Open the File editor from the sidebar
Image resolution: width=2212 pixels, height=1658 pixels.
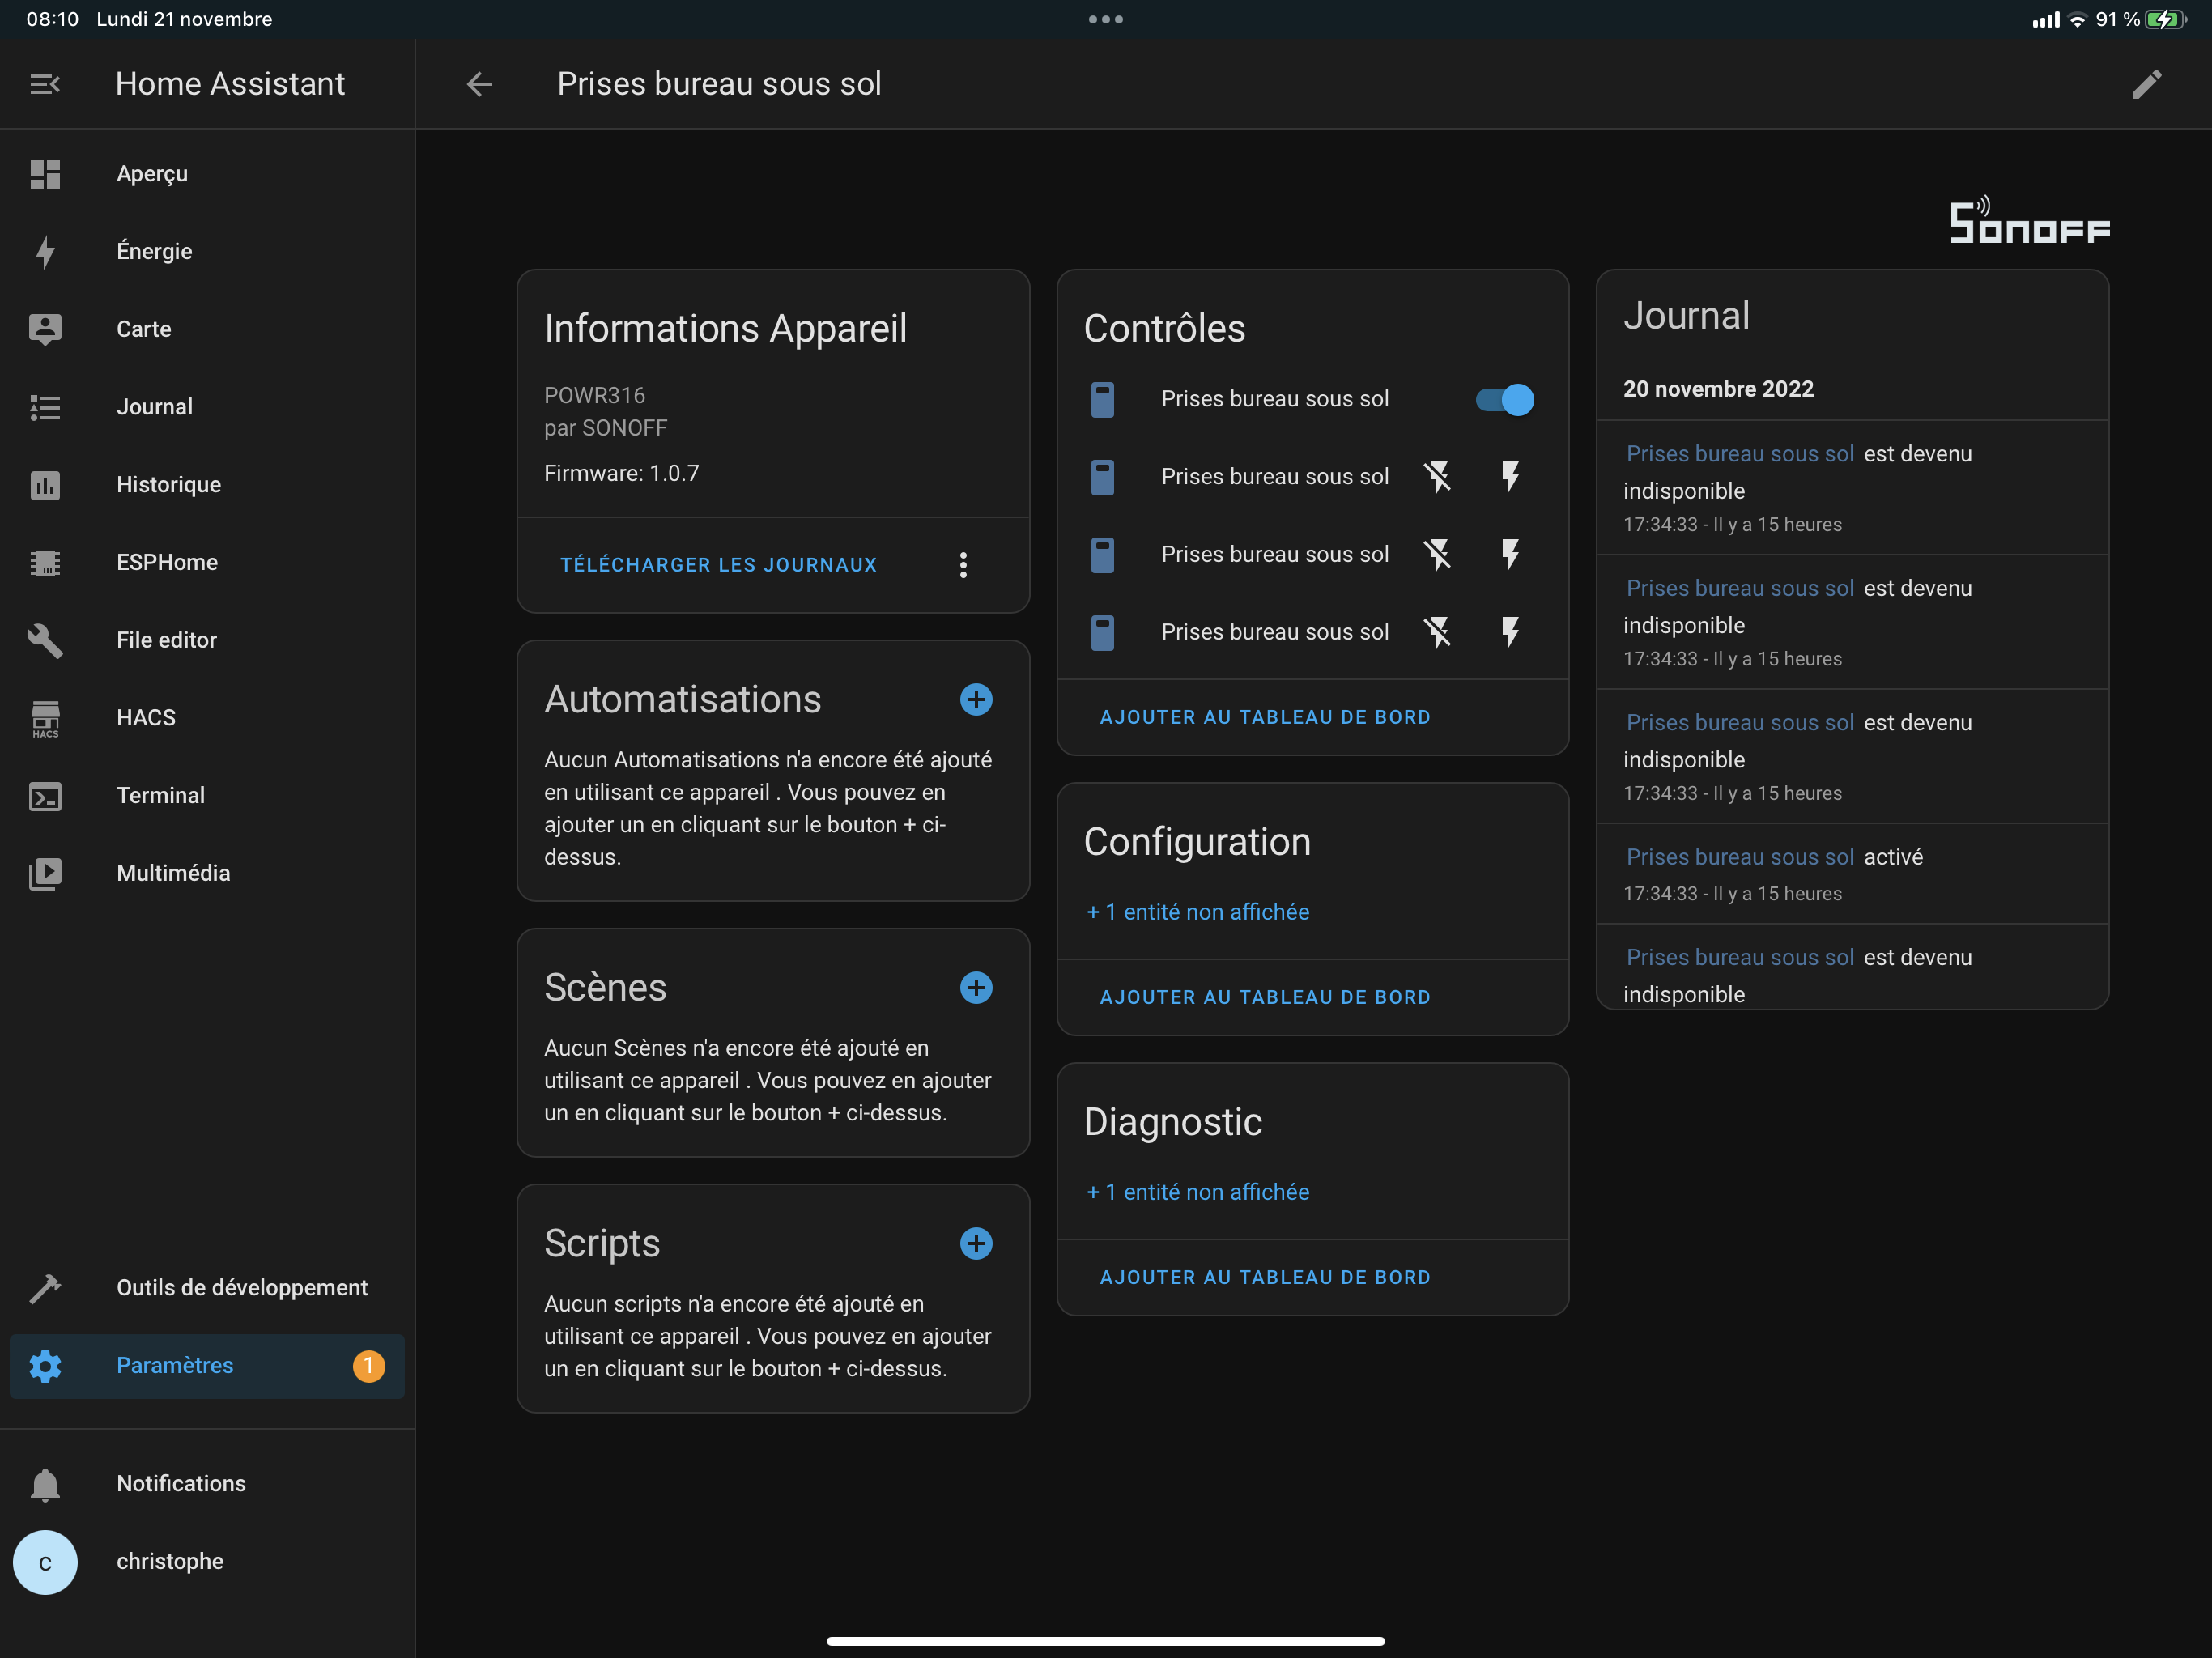(x=166, y=640)
